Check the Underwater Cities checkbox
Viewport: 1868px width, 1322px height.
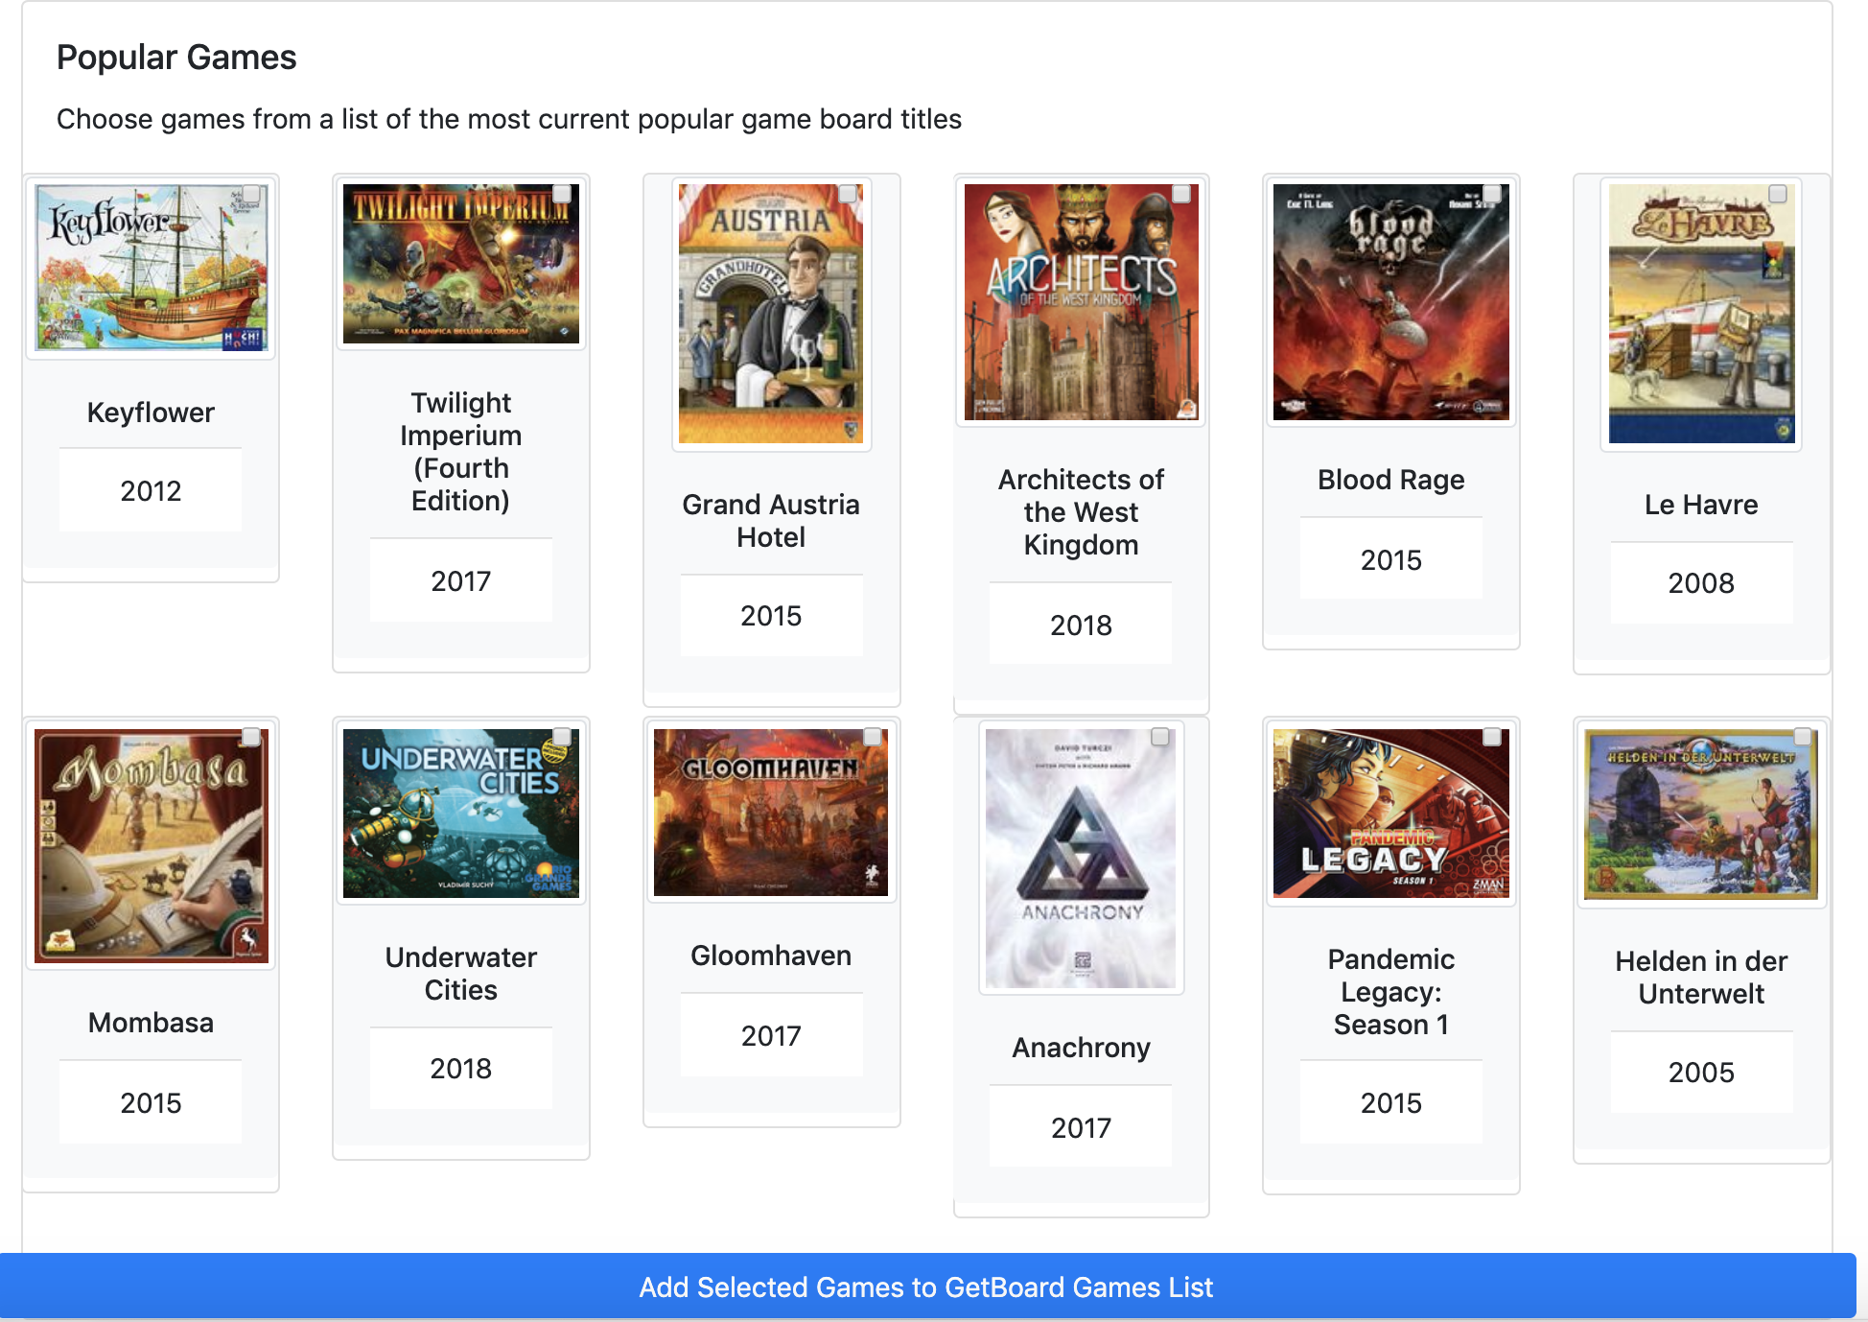click(x=562, y=737)
